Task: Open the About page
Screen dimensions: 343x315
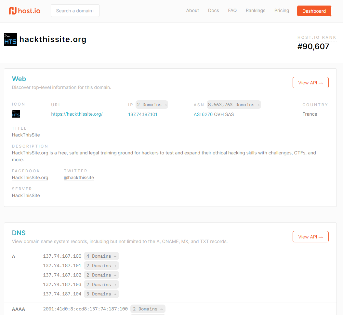Action: pos(192,10)
